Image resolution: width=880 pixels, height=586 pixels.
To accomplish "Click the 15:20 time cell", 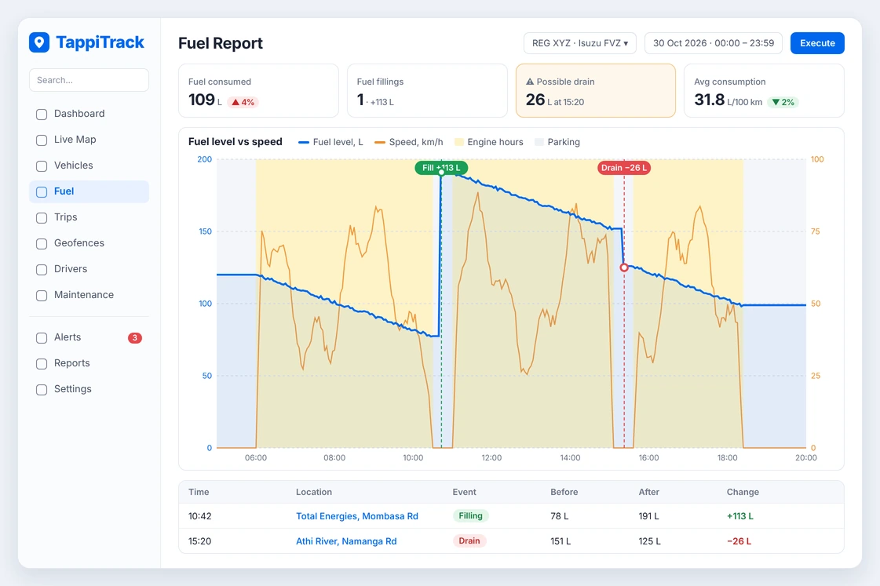I will coord(200,541).
